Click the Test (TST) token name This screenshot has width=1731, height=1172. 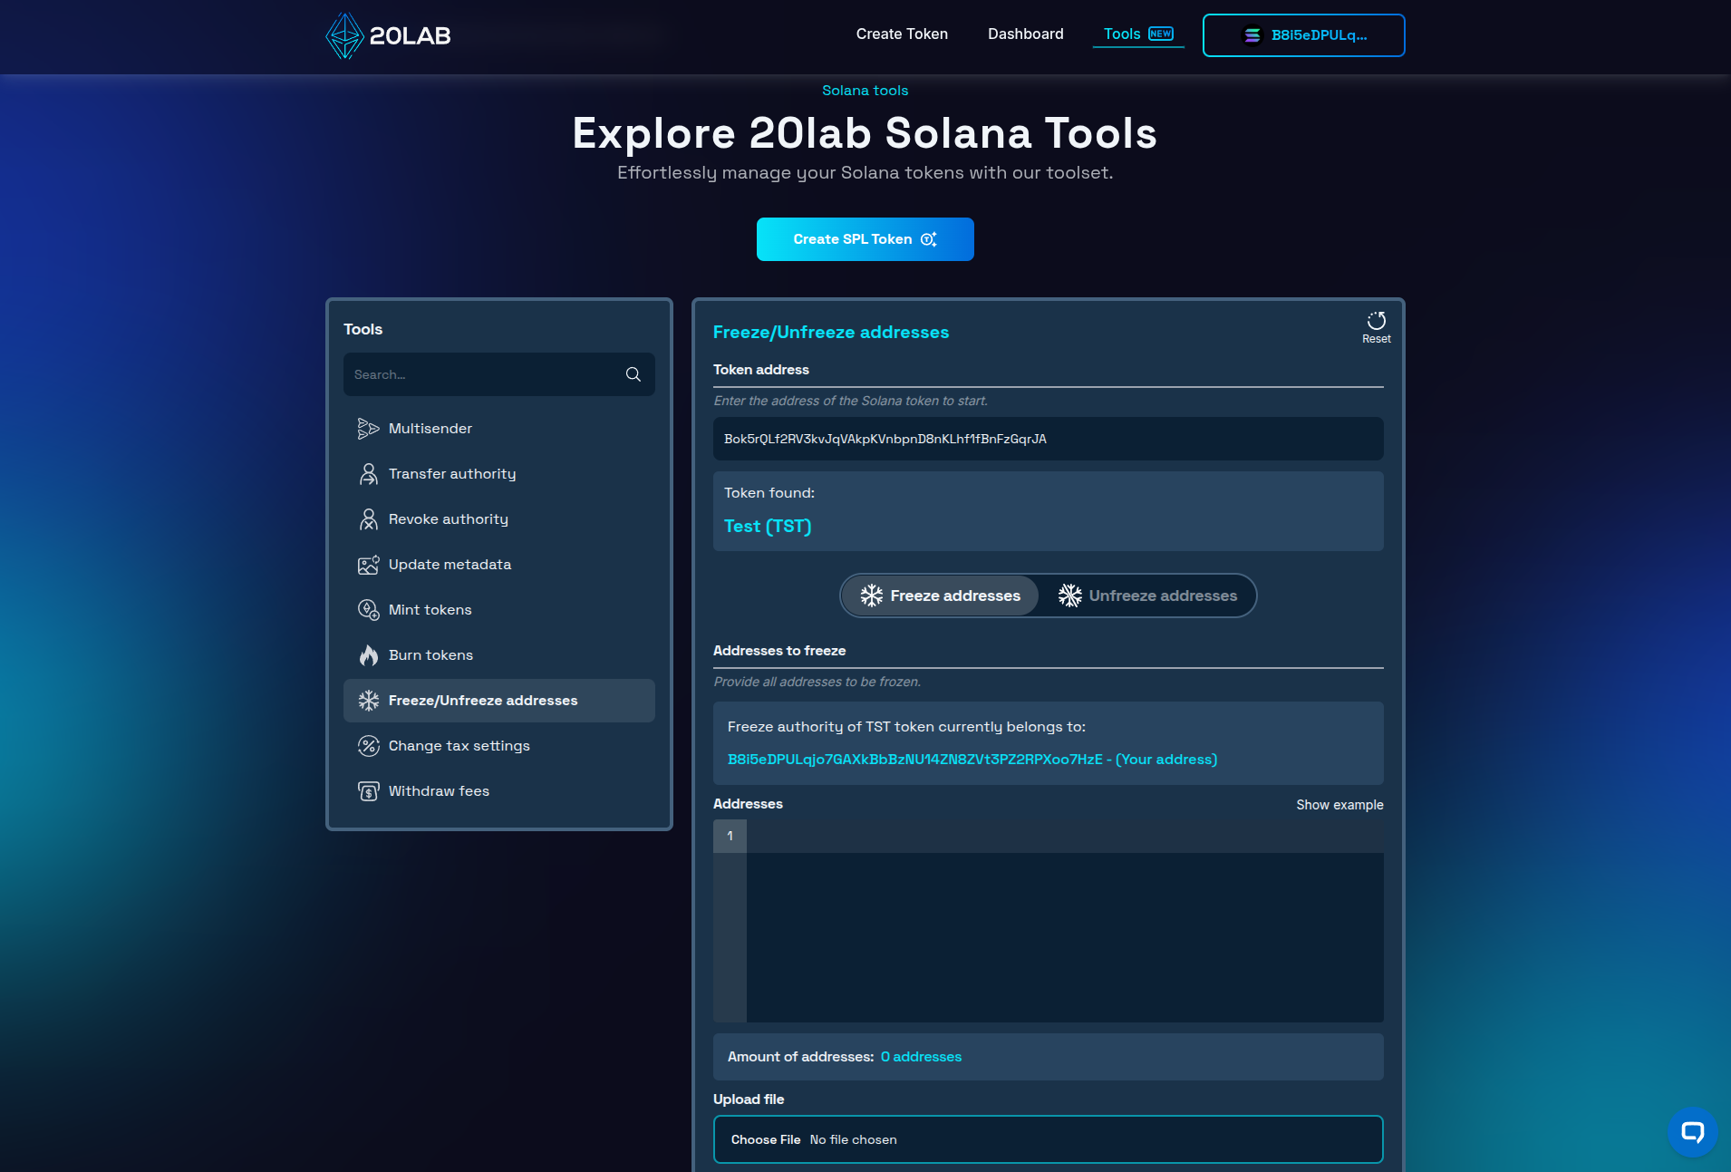[768, 527]
